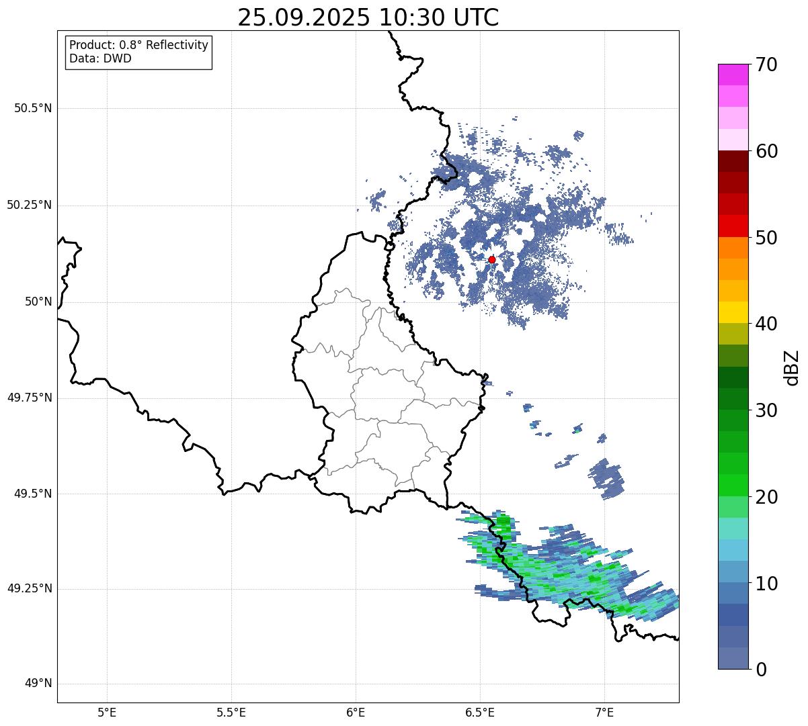Screen dimensions: 808x726
Task: Select the bright red 50 dBZ colorbar segment
Action: (x=733, y=226)
